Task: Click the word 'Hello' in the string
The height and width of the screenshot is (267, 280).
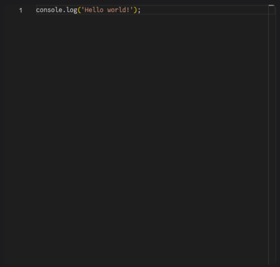Action: click(94, 10)
